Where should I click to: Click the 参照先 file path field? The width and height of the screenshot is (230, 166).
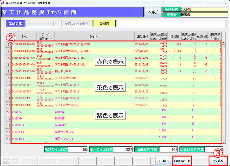(x=170, y=24)
